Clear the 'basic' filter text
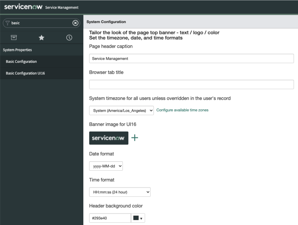Screen dimensions: 298x225 coord(74,22)
